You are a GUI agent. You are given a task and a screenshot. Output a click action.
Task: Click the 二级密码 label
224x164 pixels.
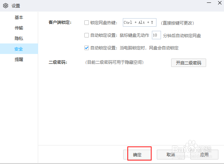[58, 62]
